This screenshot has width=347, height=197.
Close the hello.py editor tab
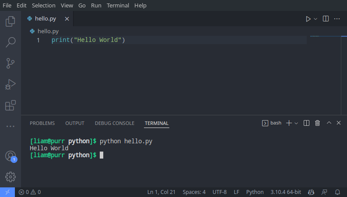click(x=67, y=19)
